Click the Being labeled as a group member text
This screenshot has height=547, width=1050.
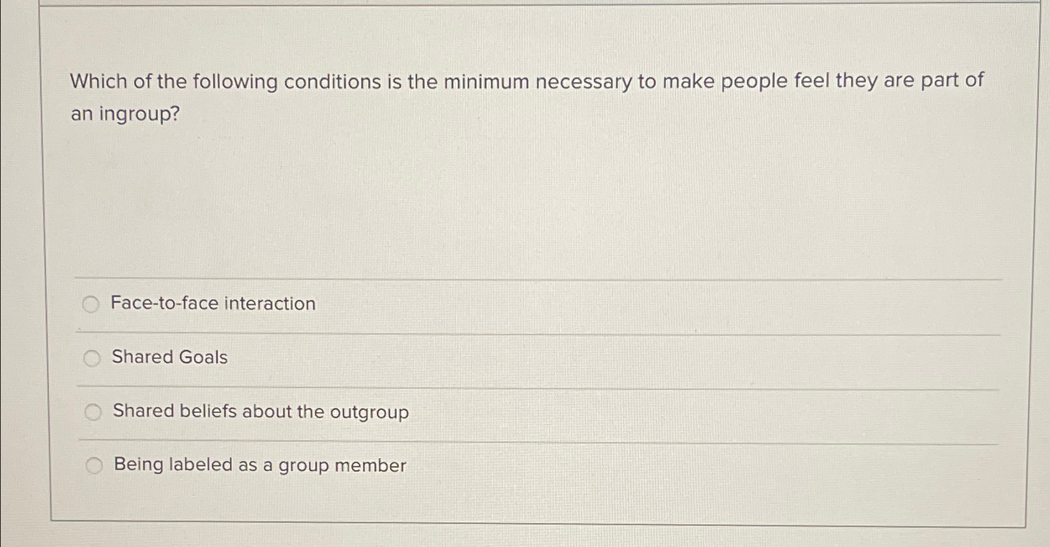pos(258,465)
